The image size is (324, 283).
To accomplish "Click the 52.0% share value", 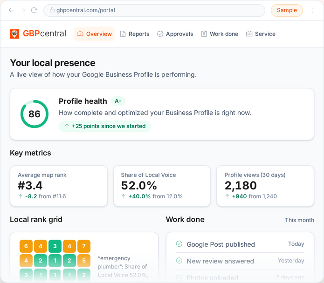I will (x=139, y=185).
